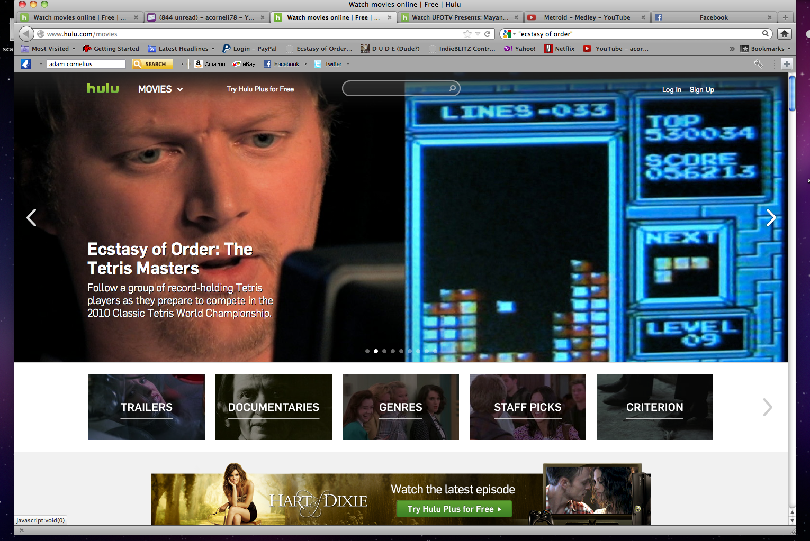The image size is (810, 541).
Task: Open the TRAILERS category tile
Action: pyautogui.click(x=147, y=407)
